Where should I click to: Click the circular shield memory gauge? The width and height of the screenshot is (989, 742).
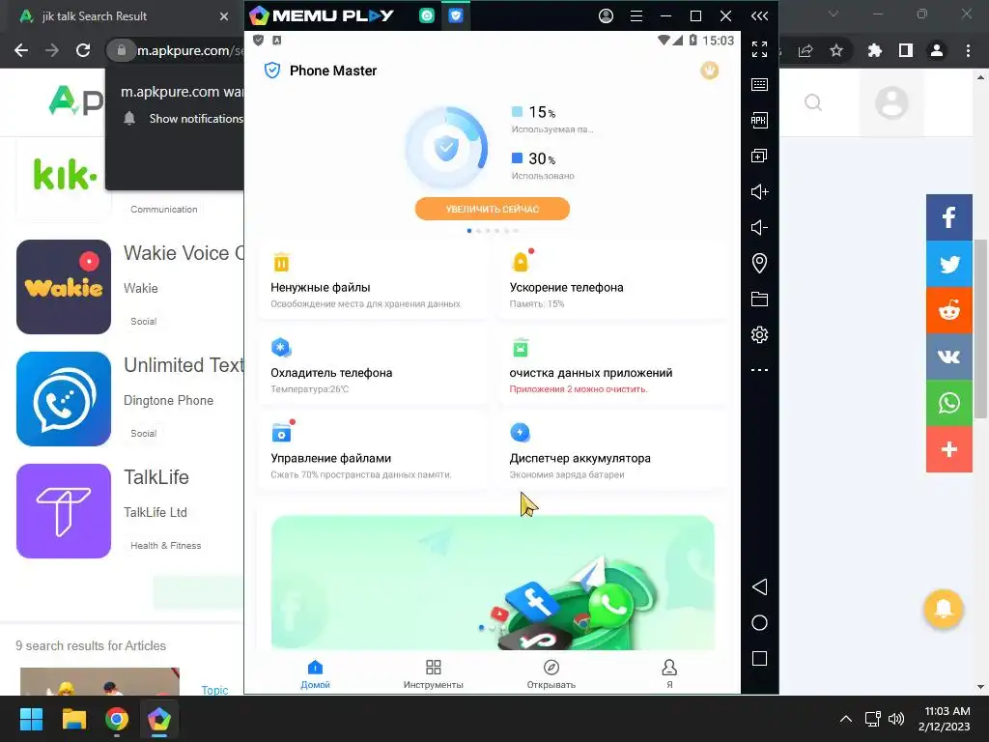[x=446, y=148]
